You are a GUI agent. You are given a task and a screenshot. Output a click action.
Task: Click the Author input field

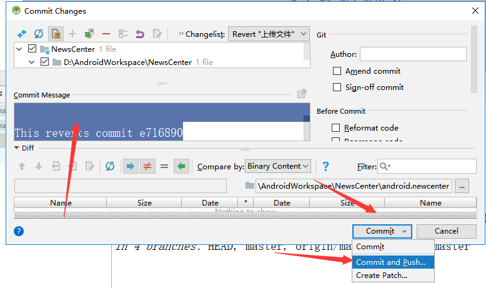[413, 54]
